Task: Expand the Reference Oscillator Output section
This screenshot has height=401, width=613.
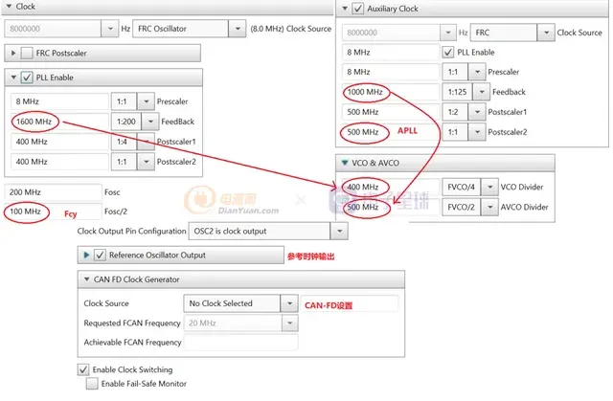Action: tap(87, 256)
